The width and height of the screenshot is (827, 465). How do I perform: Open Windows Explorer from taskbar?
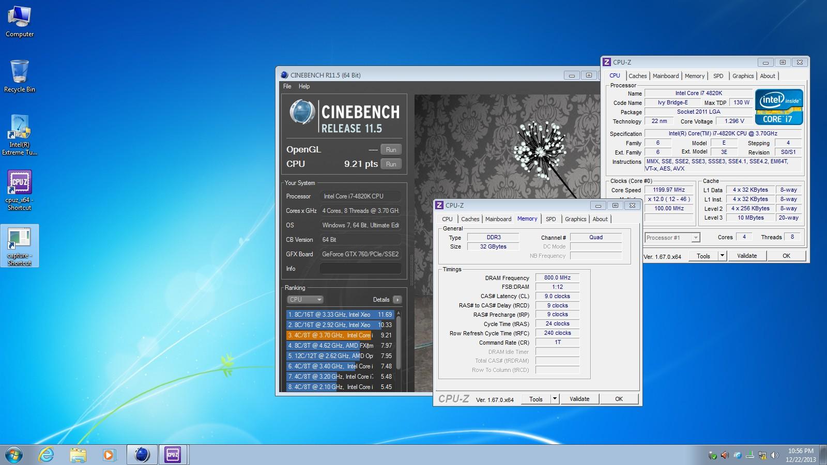[78, 455]
